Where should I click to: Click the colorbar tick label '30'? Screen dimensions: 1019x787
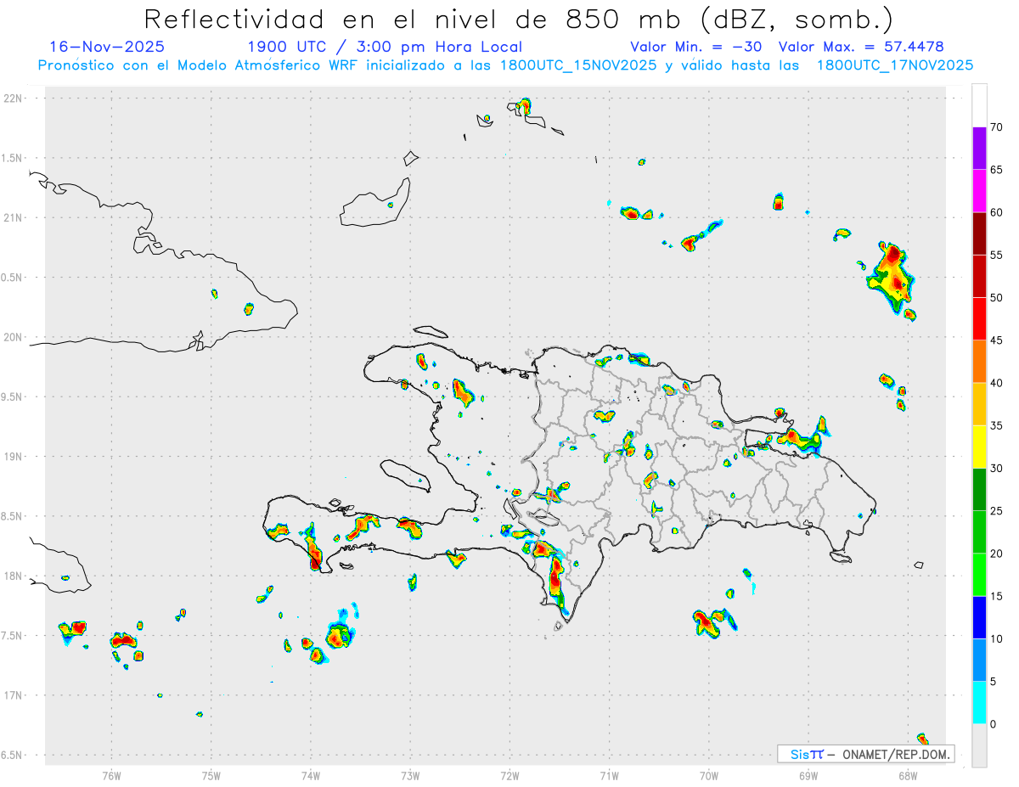click(x=997, y=469)
